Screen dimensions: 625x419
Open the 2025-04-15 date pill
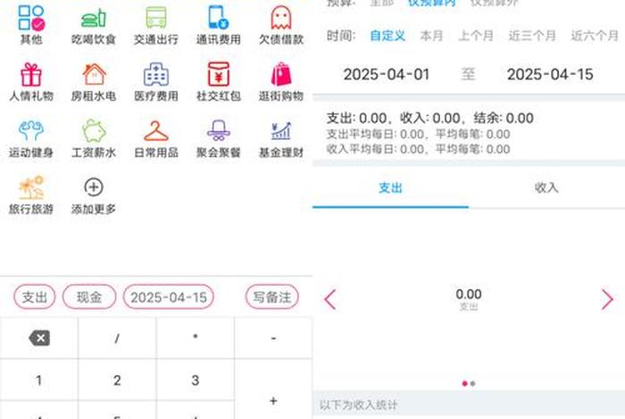tap(169, 297)
